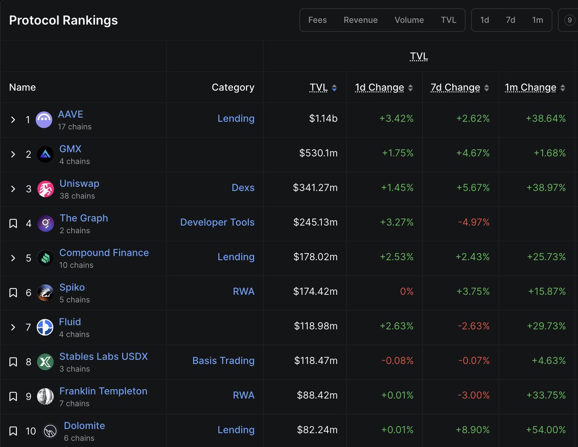The image size is (578, 447).
Task: Click the Protocol Rankings heading
Action: [64, 20]
